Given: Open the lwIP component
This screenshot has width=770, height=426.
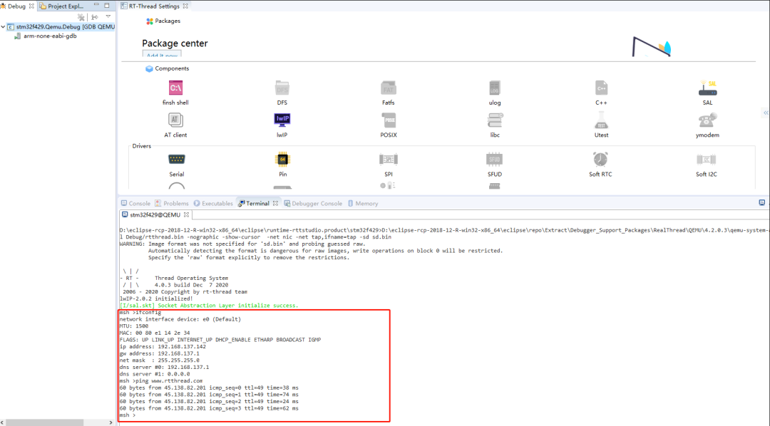Looking at the screenshot, I should (282, 120).
